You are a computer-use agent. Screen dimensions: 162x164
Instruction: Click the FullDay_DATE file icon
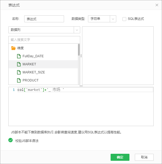[x=19, y=56]
